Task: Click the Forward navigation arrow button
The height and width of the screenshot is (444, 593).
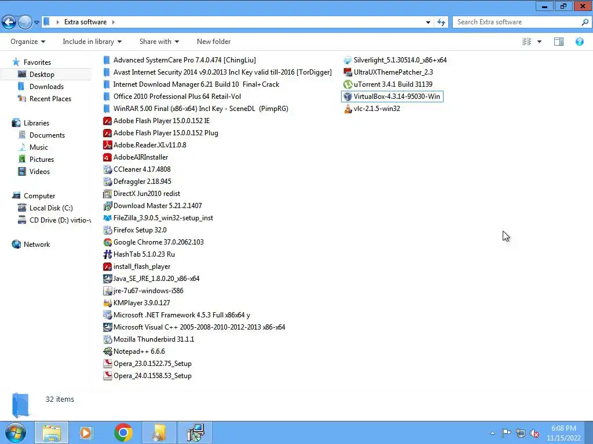Action: pos(25,23)
